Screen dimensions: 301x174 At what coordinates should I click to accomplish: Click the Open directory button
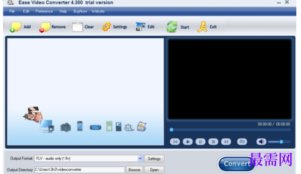[x=154, y=170]
